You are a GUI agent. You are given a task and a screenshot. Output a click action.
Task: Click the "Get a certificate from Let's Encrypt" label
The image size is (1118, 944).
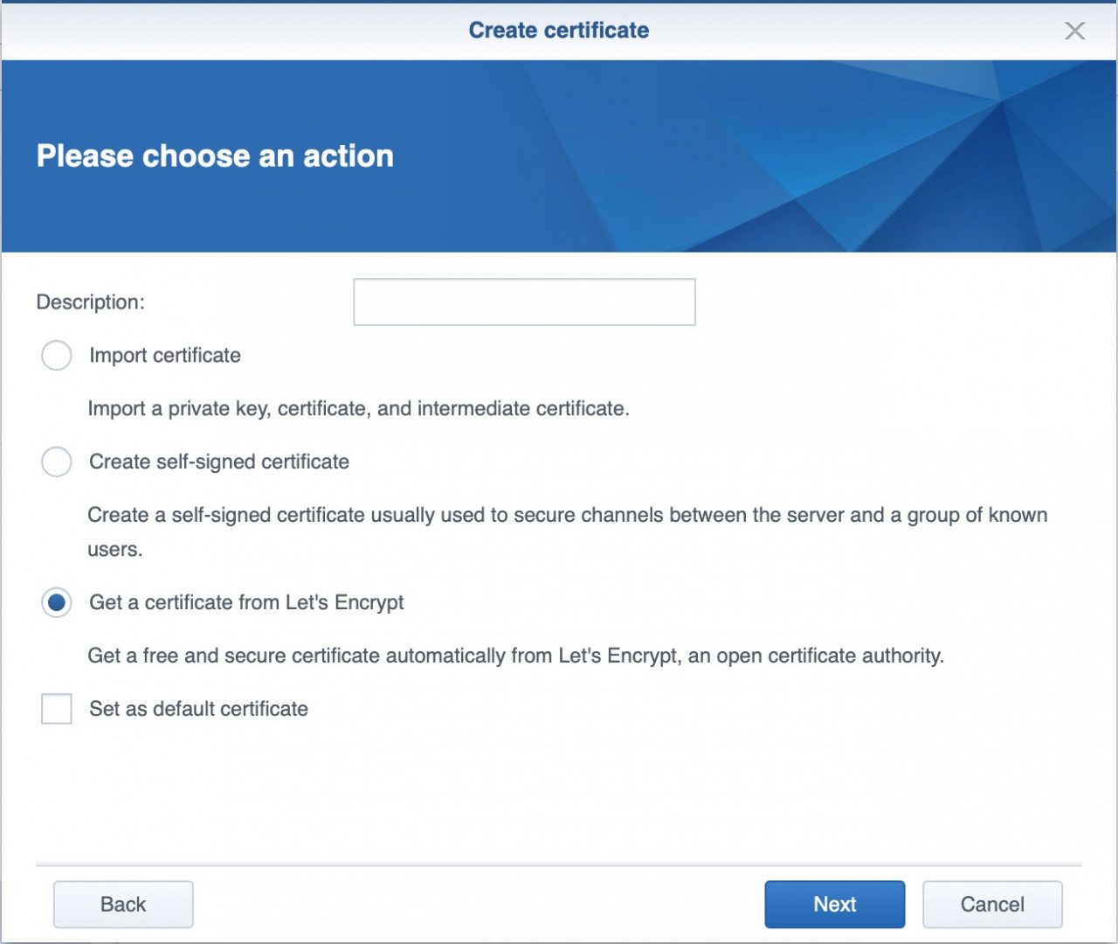click(x=246, y=603)
